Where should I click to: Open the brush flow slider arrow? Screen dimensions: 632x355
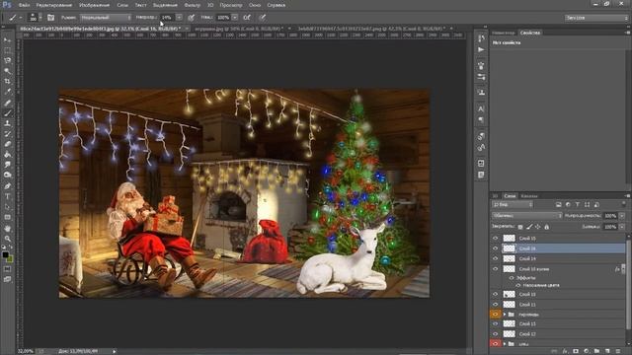tap(235, 18)
